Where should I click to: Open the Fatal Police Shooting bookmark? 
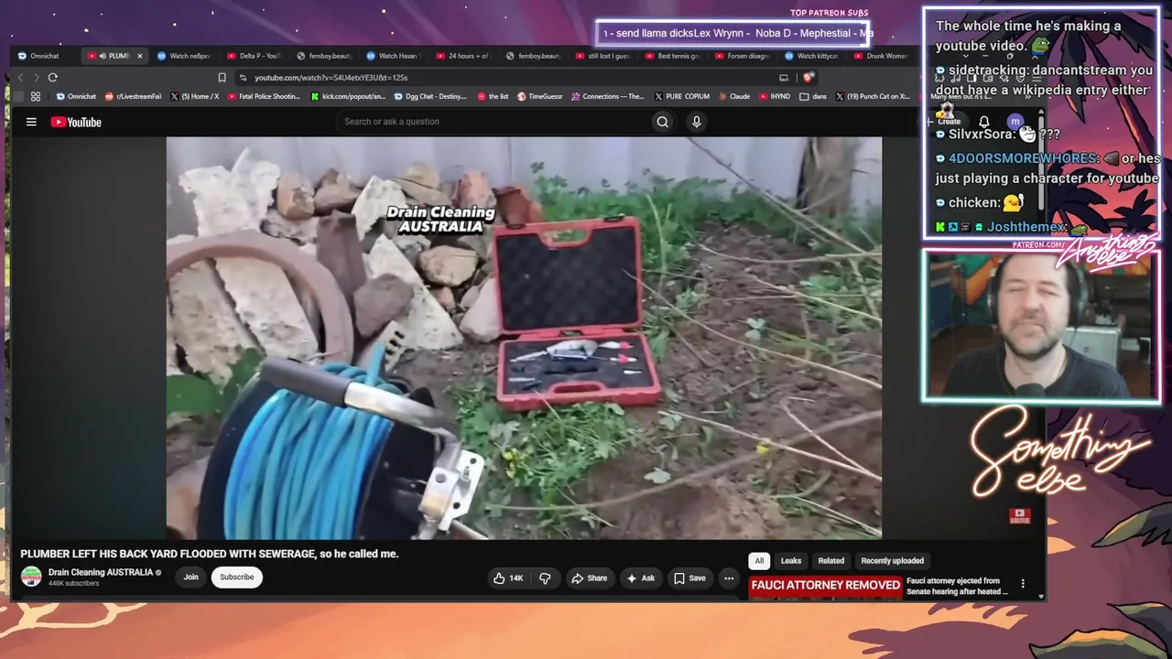[x=263, y=96]
